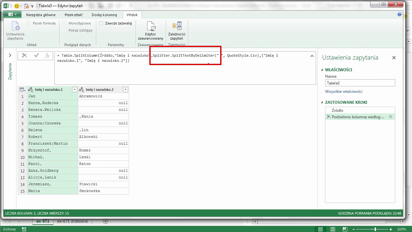Click the cell Renata.Welicka

click(52, 110)
